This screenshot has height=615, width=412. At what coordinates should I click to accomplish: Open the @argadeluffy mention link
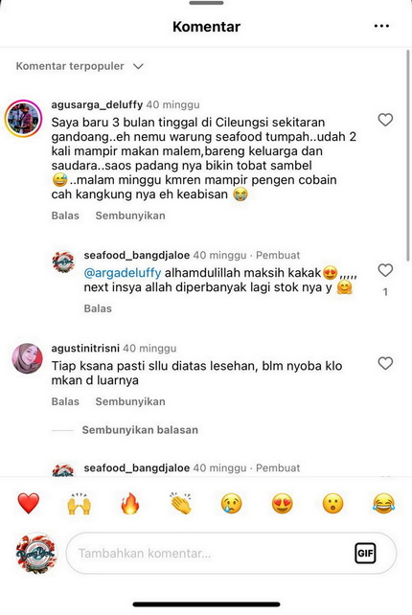point(123,273)
